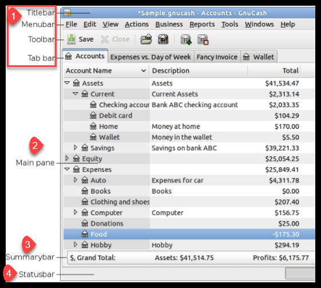
Task: Click the Total column header
Action: (x=274, y=70)
